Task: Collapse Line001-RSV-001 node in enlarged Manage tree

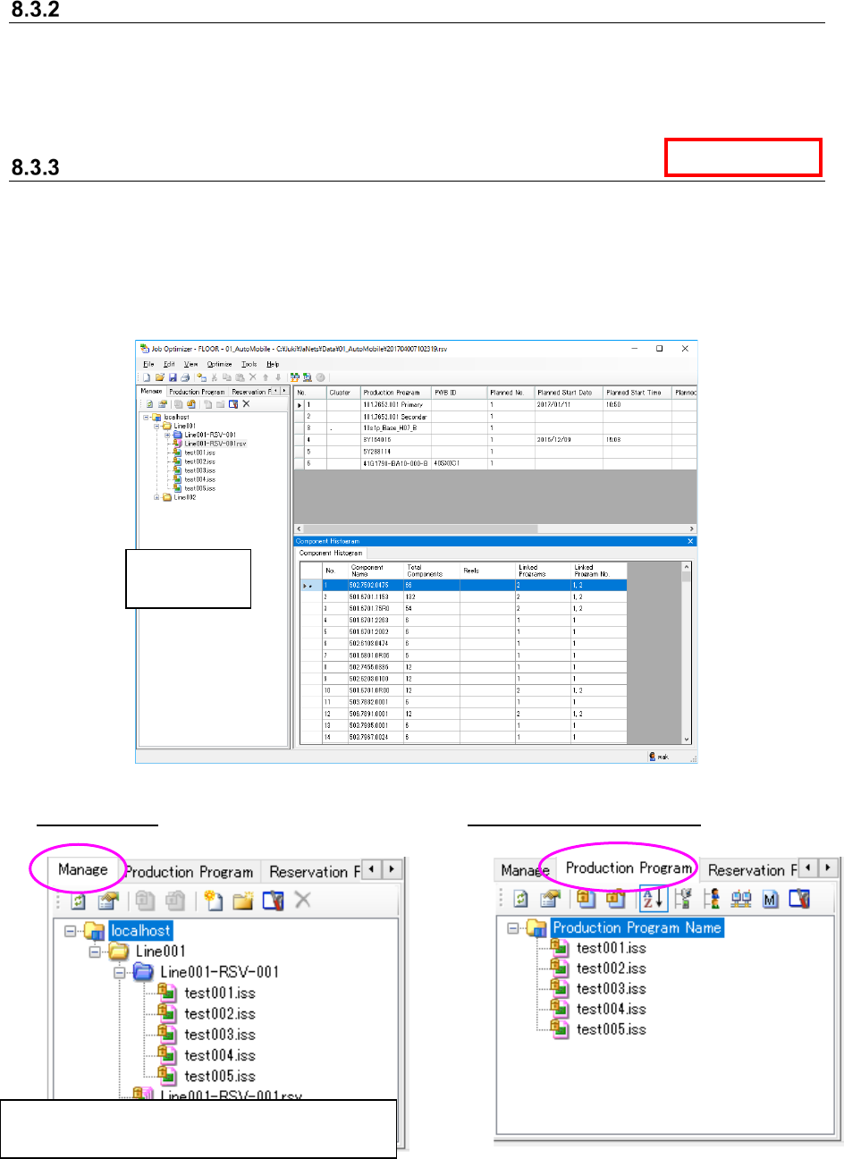Action: click(x=120, y=972)
